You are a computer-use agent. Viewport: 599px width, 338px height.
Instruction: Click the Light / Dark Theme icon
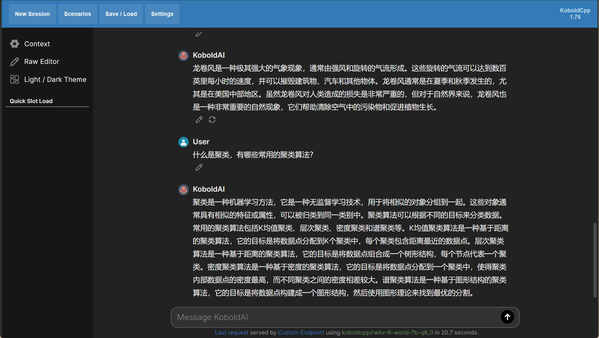click(14, 79)
